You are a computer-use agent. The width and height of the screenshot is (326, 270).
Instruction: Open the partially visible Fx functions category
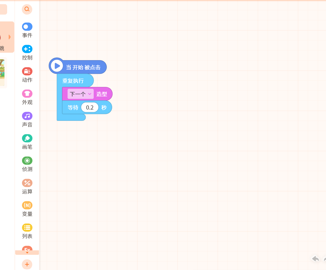click(x=27, y=248)
